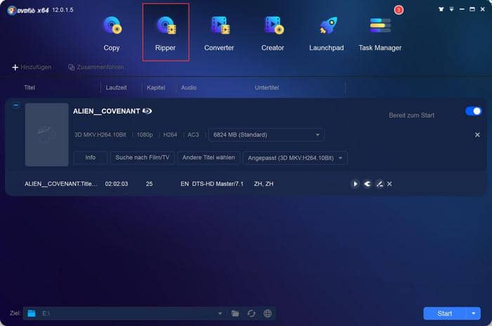492x326 pixels.
Task: Click the DVDFab logo in title bar
Action: point(28,11)
